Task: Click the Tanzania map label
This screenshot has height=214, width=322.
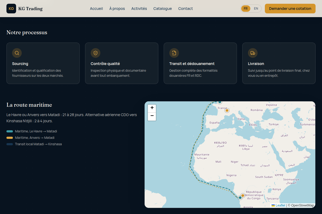Action: coord(272,198)
